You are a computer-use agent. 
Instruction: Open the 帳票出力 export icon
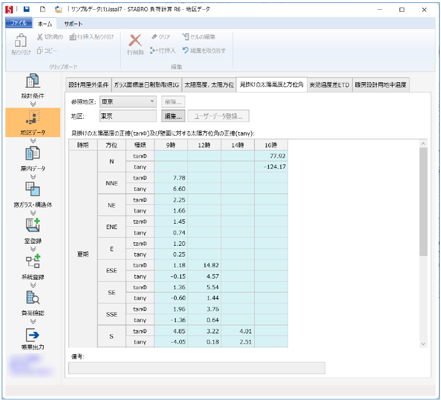tap(32, 334)
